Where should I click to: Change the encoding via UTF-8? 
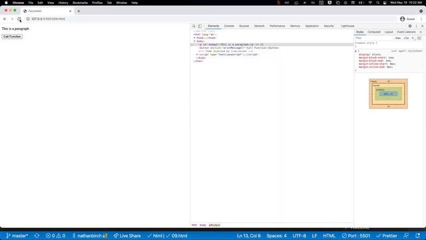[299, 236]
